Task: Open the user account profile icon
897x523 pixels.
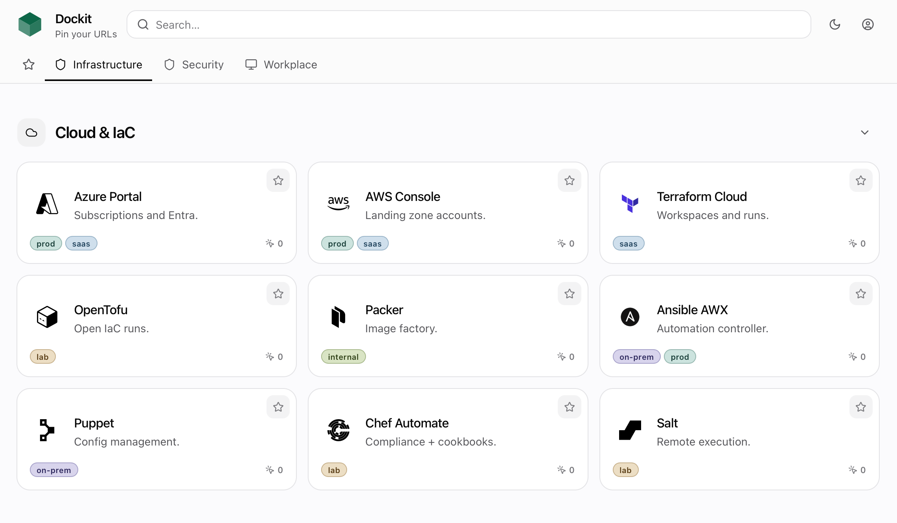Action: pyautogui.click(x=868, y=24)
